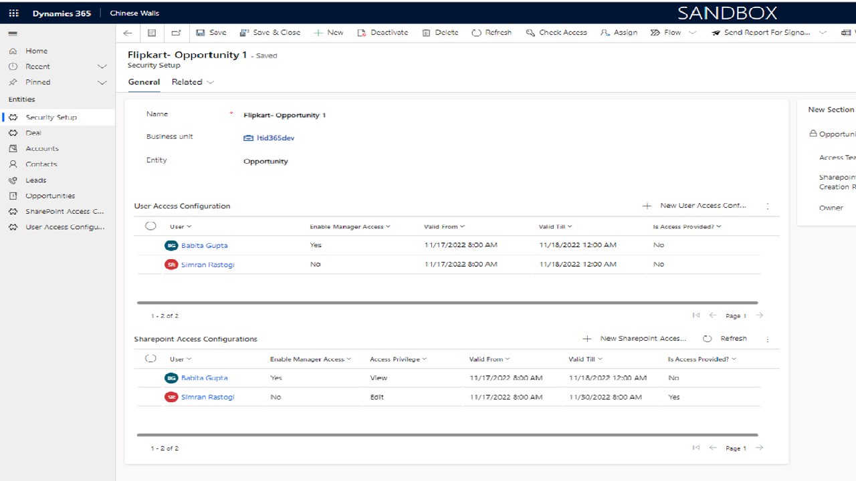Open Simran Rastogi in User Access grid

coord(207,265)
